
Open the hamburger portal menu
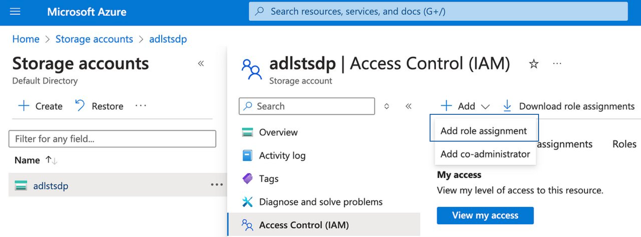click(x=15, y=12)
